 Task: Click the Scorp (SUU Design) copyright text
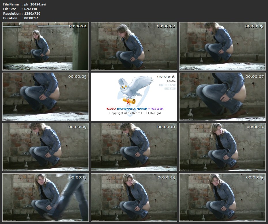tap(135, 113)
